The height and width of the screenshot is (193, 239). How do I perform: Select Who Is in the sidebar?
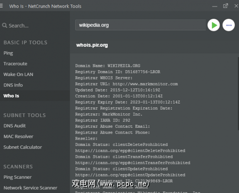pos(11,96)
